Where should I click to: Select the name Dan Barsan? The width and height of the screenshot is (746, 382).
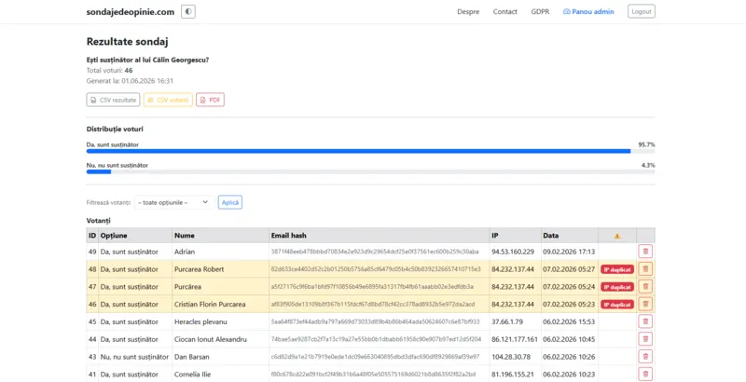tap(192, 357)
